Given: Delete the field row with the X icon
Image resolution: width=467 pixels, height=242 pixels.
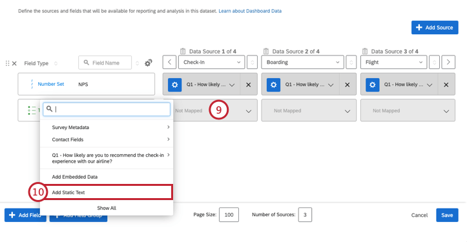Looking at the screenshot, I should coord(14,63).
